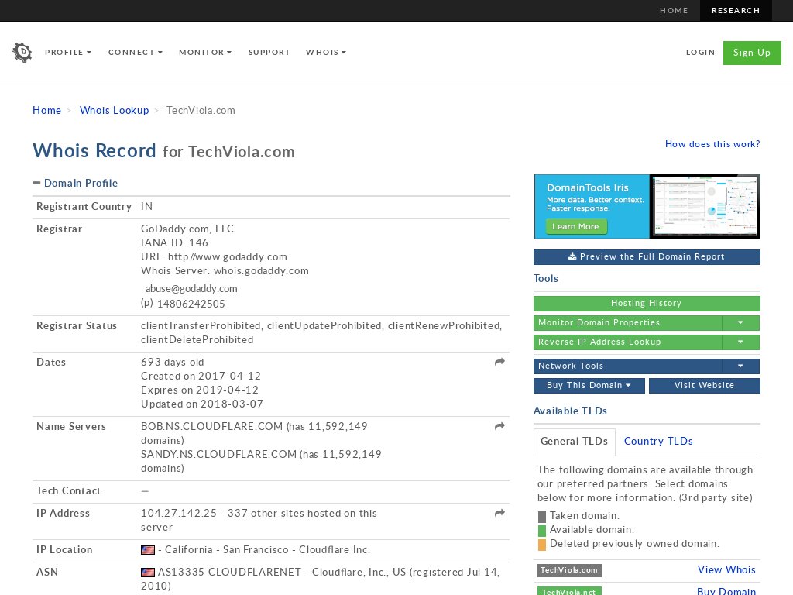
Task: Click SANDY.NS.CLOUDFLARE.COM name server text
Action: click(219, 454)
